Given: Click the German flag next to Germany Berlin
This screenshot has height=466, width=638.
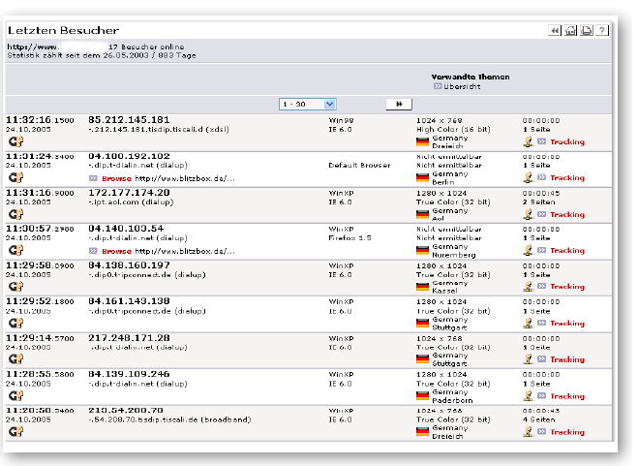Looking at the screenshot, I should 422,177.
